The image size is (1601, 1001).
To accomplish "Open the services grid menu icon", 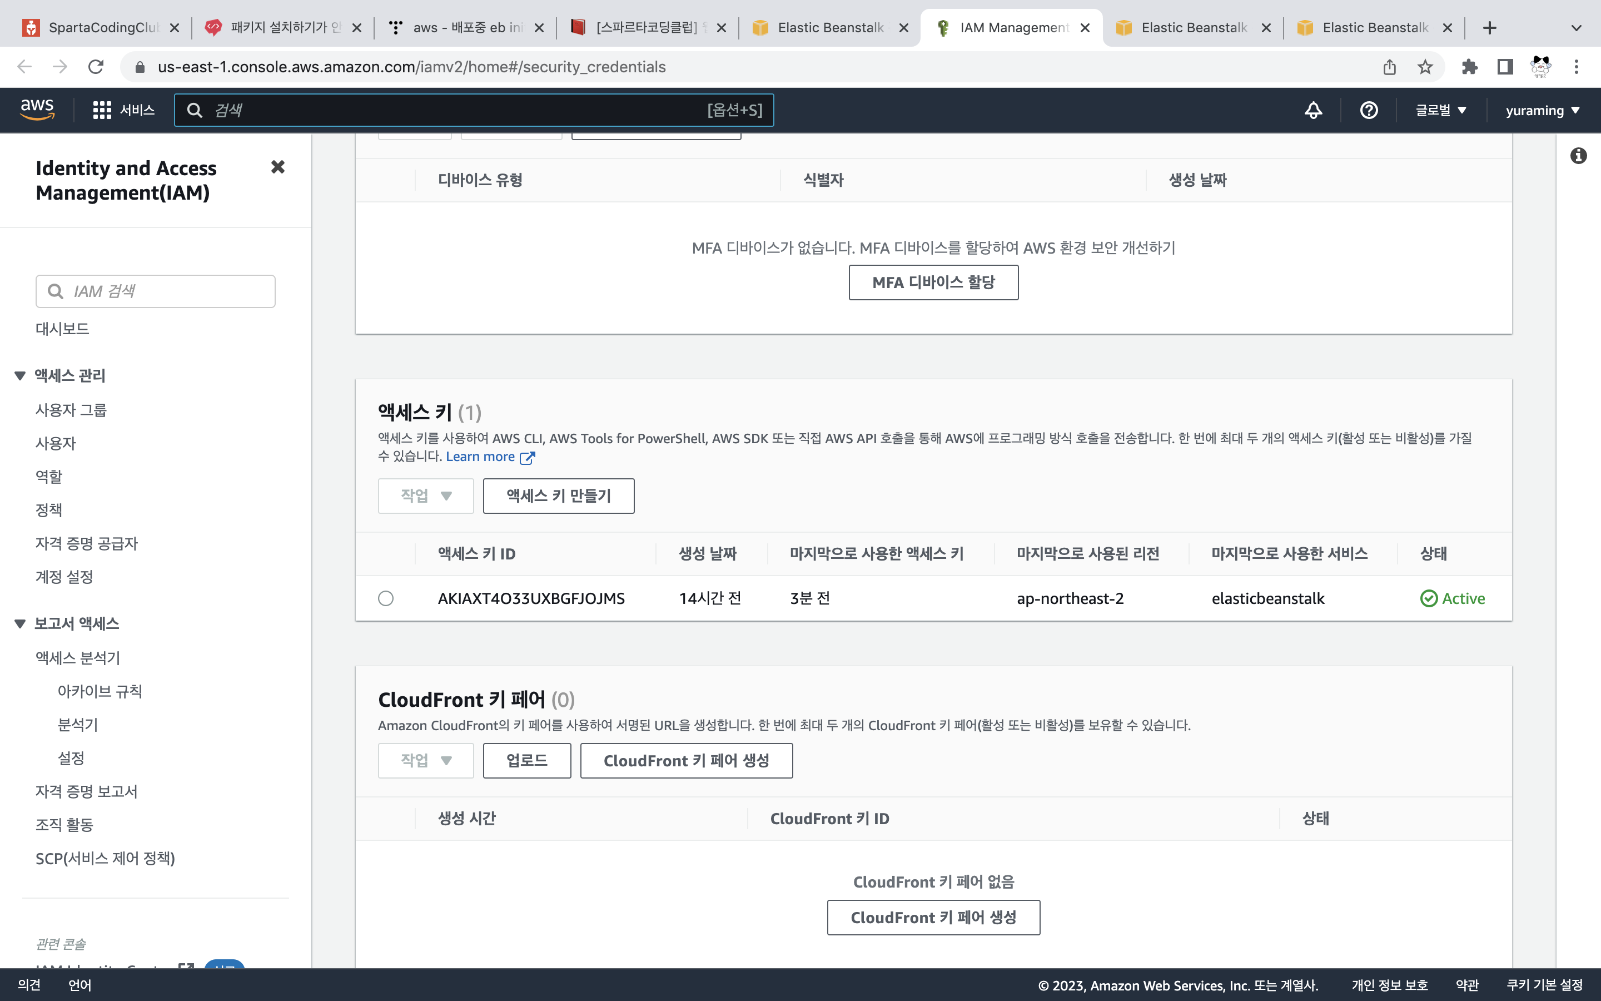I will coord(102,110).
